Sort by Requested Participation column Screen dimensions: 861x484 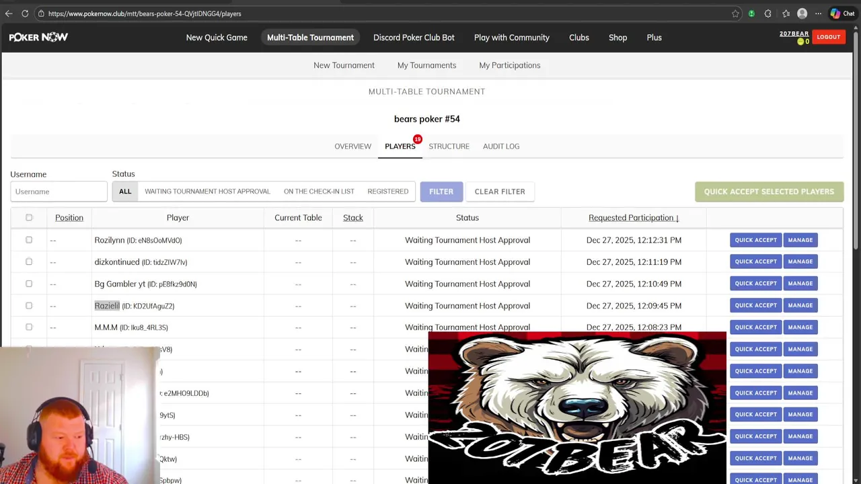coord(634,218)
